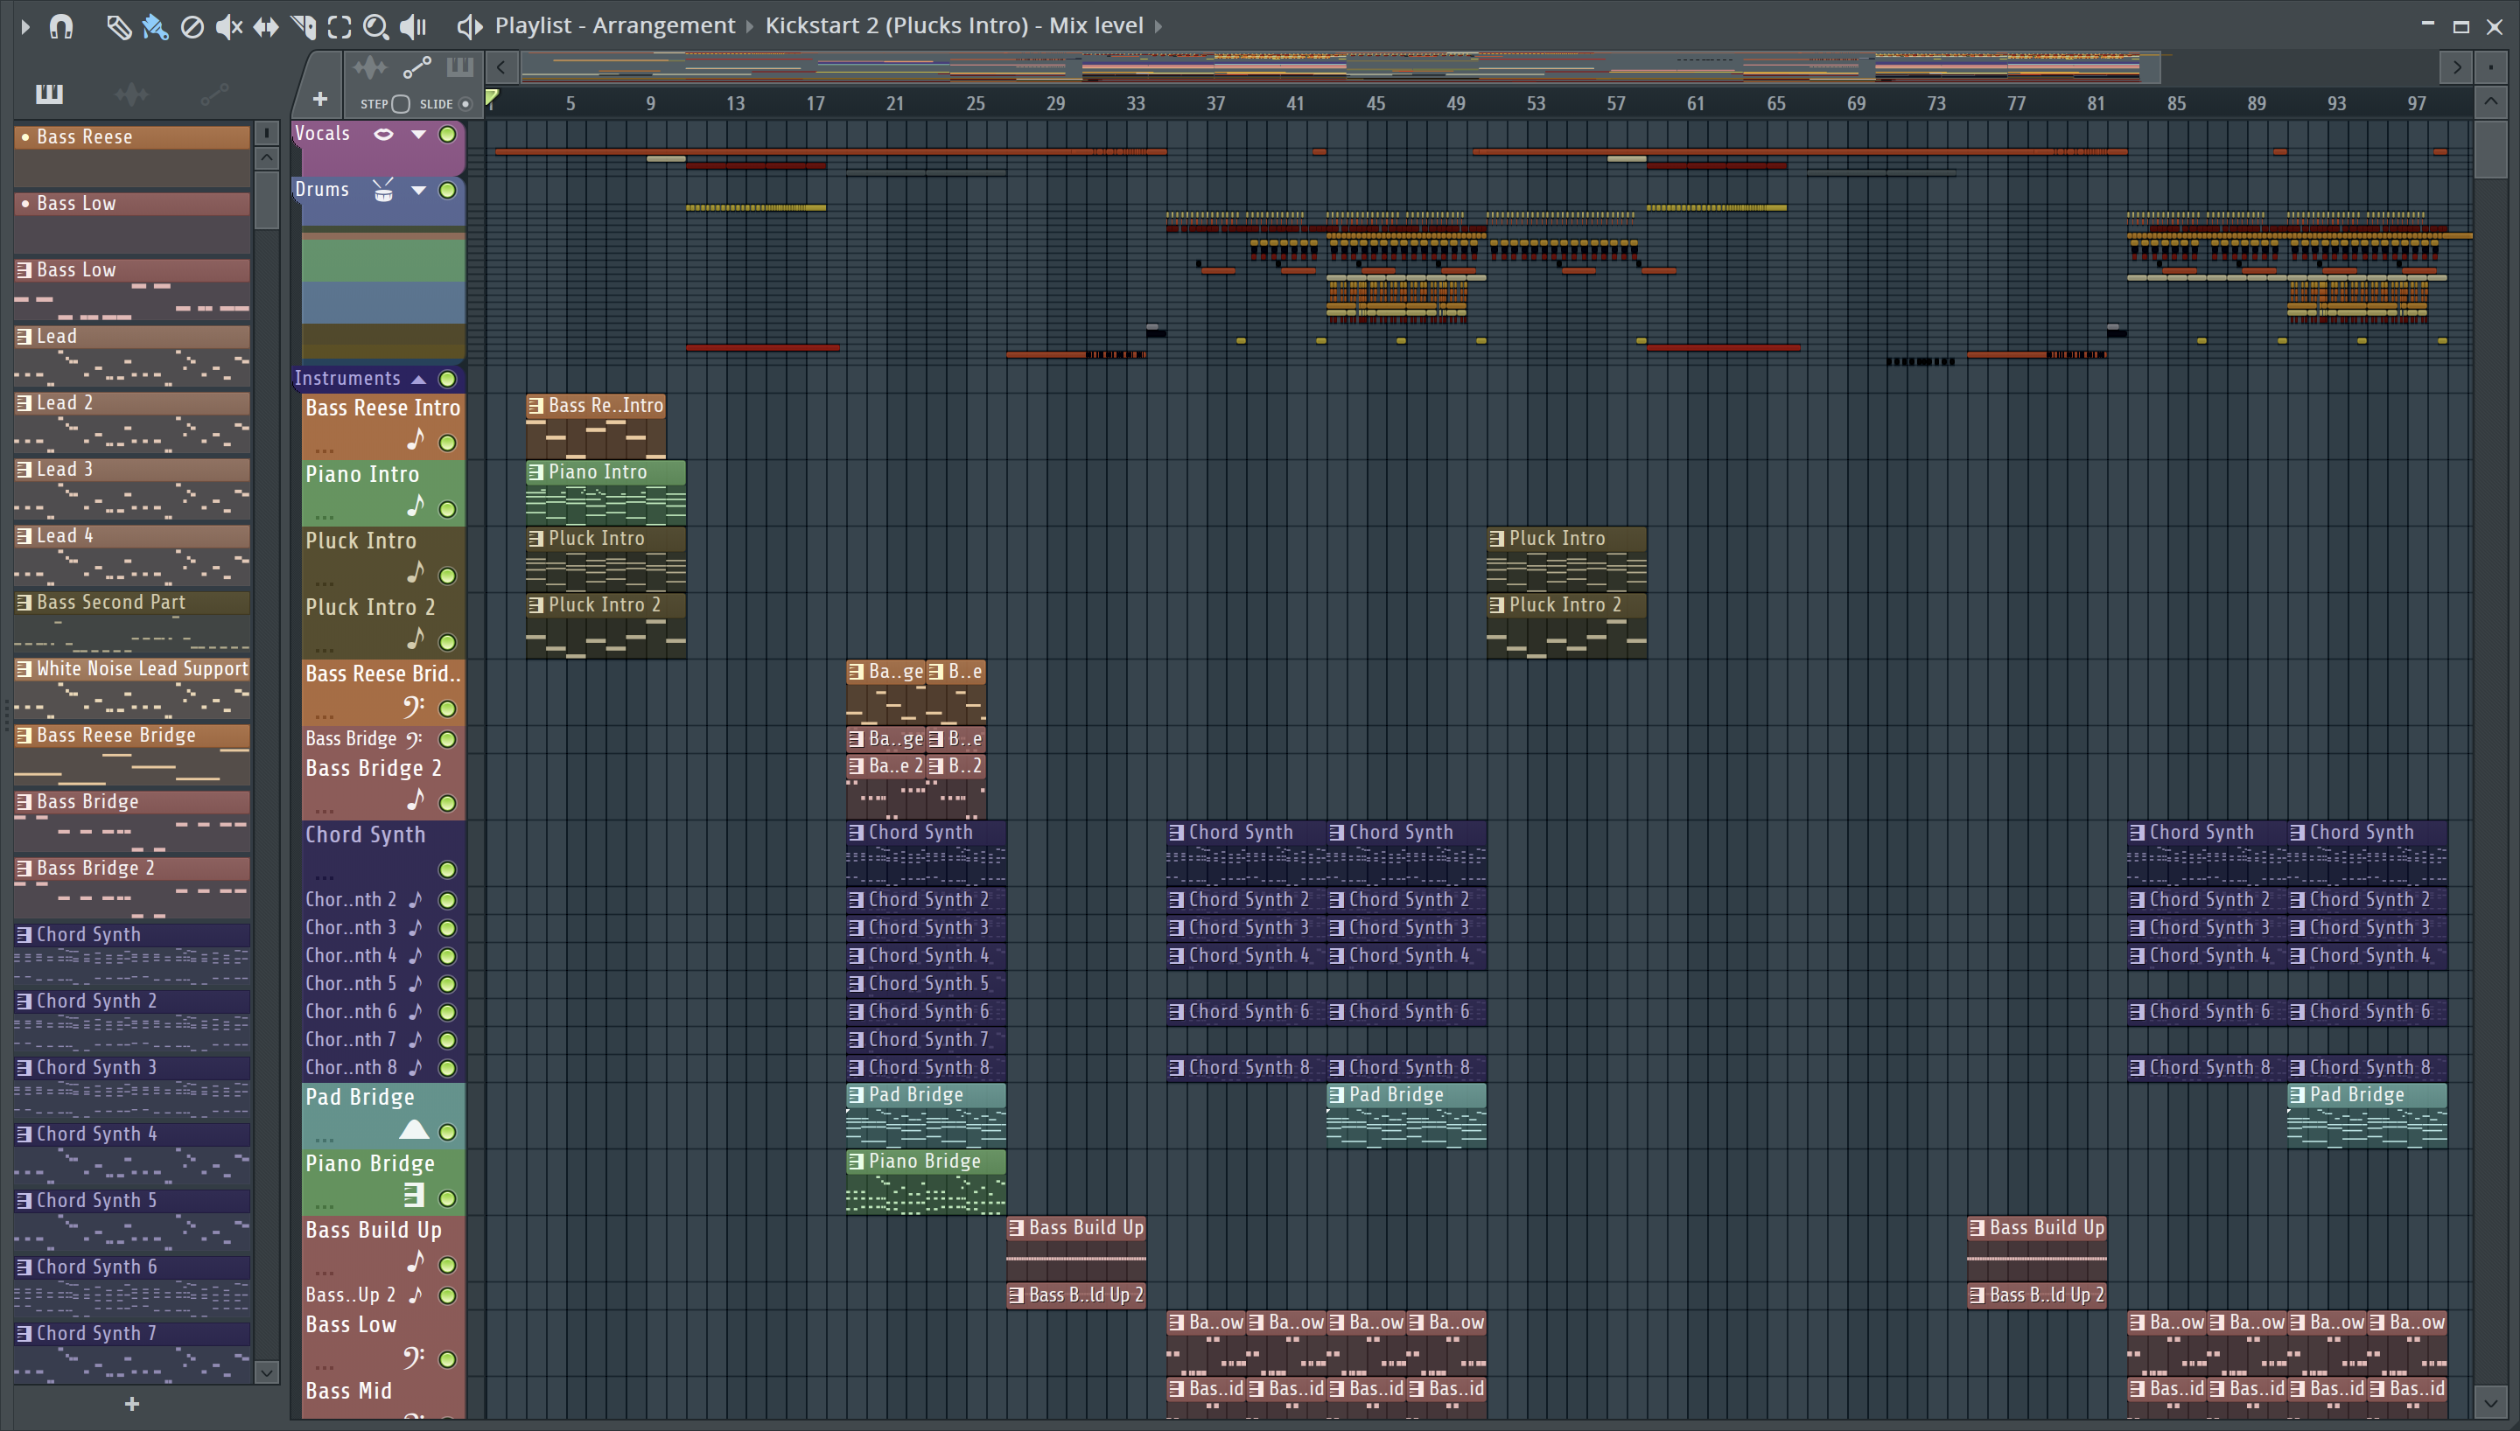
Task: Select the Paint brush tool
Action: click(x=154, y=26)
